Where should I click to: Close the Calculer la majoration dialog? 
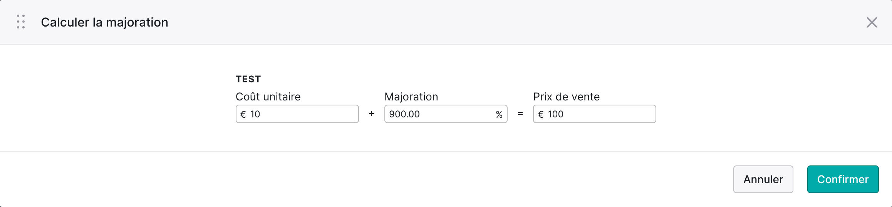point(872,22)
